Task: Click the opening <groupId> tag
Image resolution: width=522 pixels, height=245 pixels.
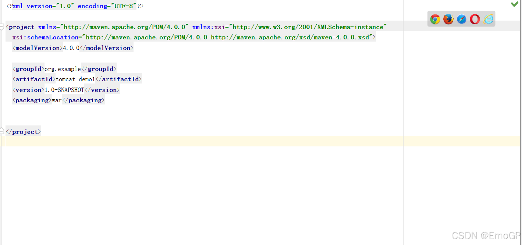Action: pos(28,69)
